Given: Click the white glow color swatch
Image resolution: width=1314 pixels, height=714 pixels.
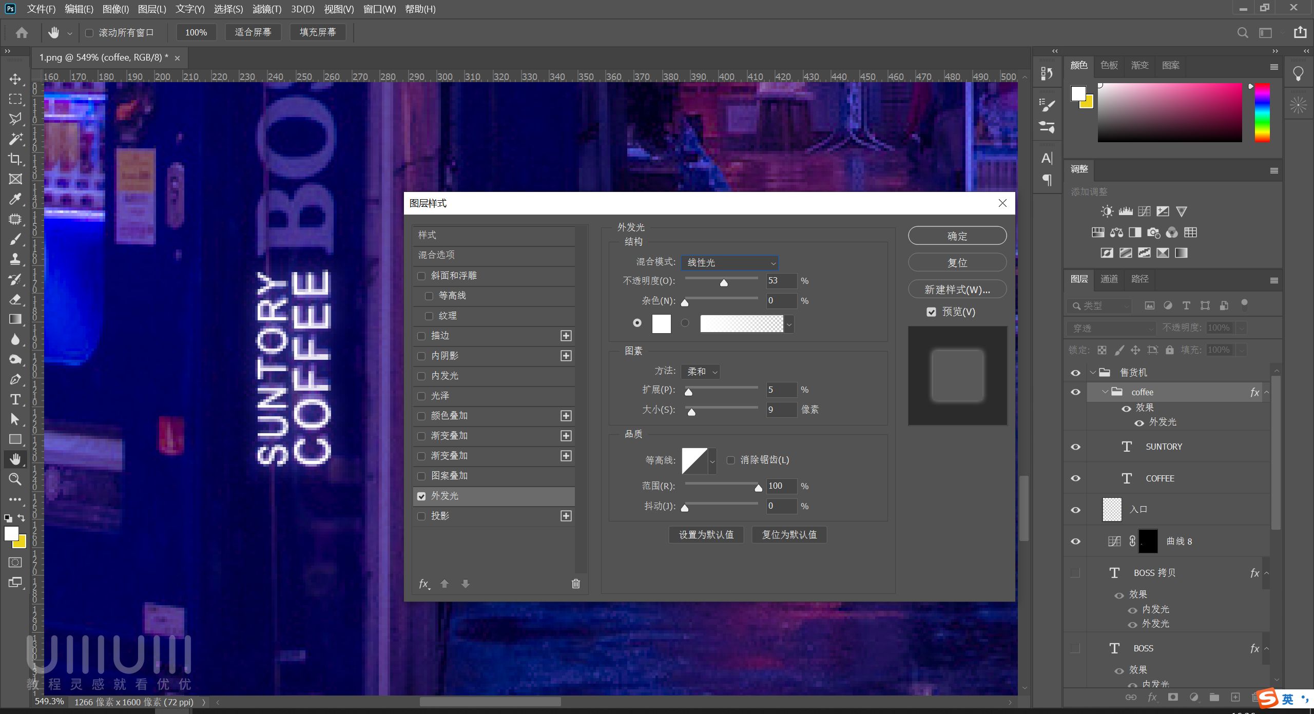Looking at the screenshot, I should (661, 324).
